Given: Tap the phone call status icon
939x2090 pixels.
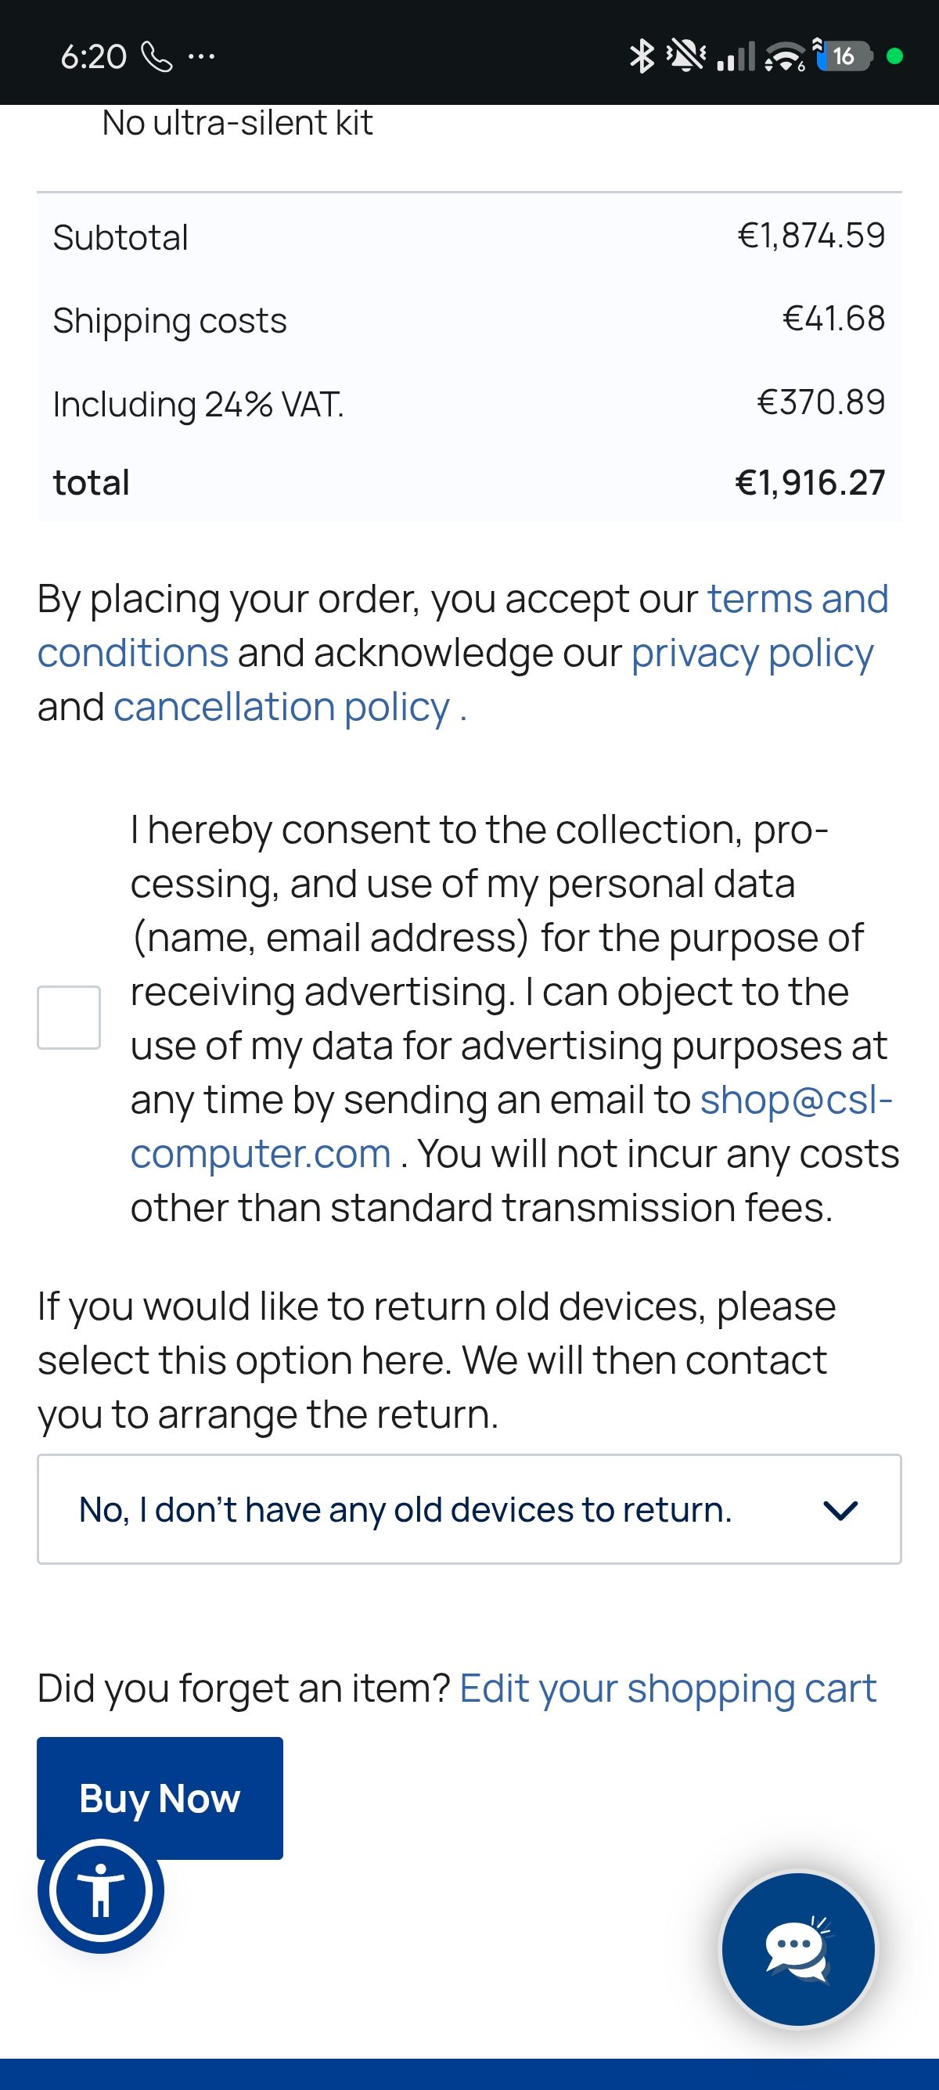Looking at the screenshot, I should point(156,57).
